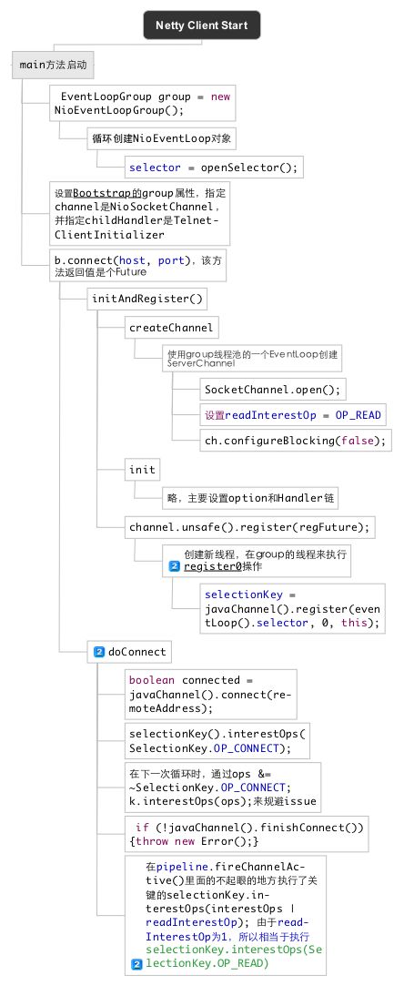Select the if (!javaChannel().finishConnect()) node

(x=247, y=834)
